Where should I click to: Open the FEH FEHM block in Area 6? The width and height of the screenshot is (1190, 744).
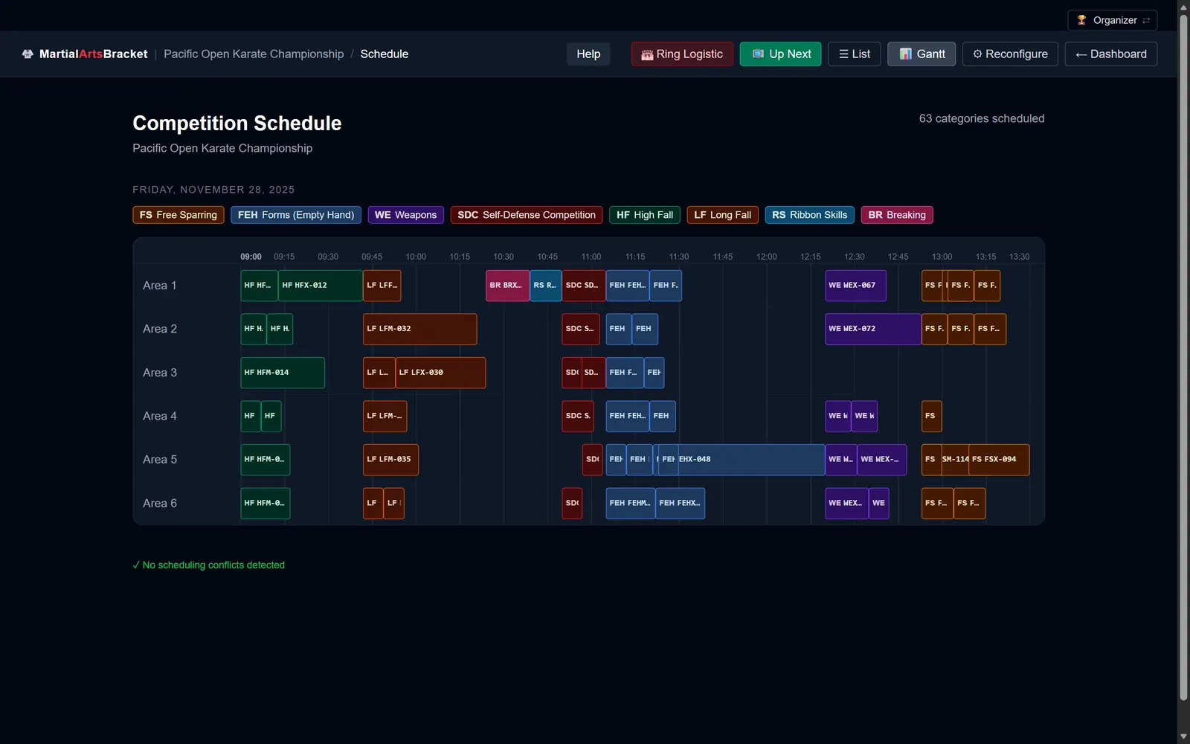631,504
